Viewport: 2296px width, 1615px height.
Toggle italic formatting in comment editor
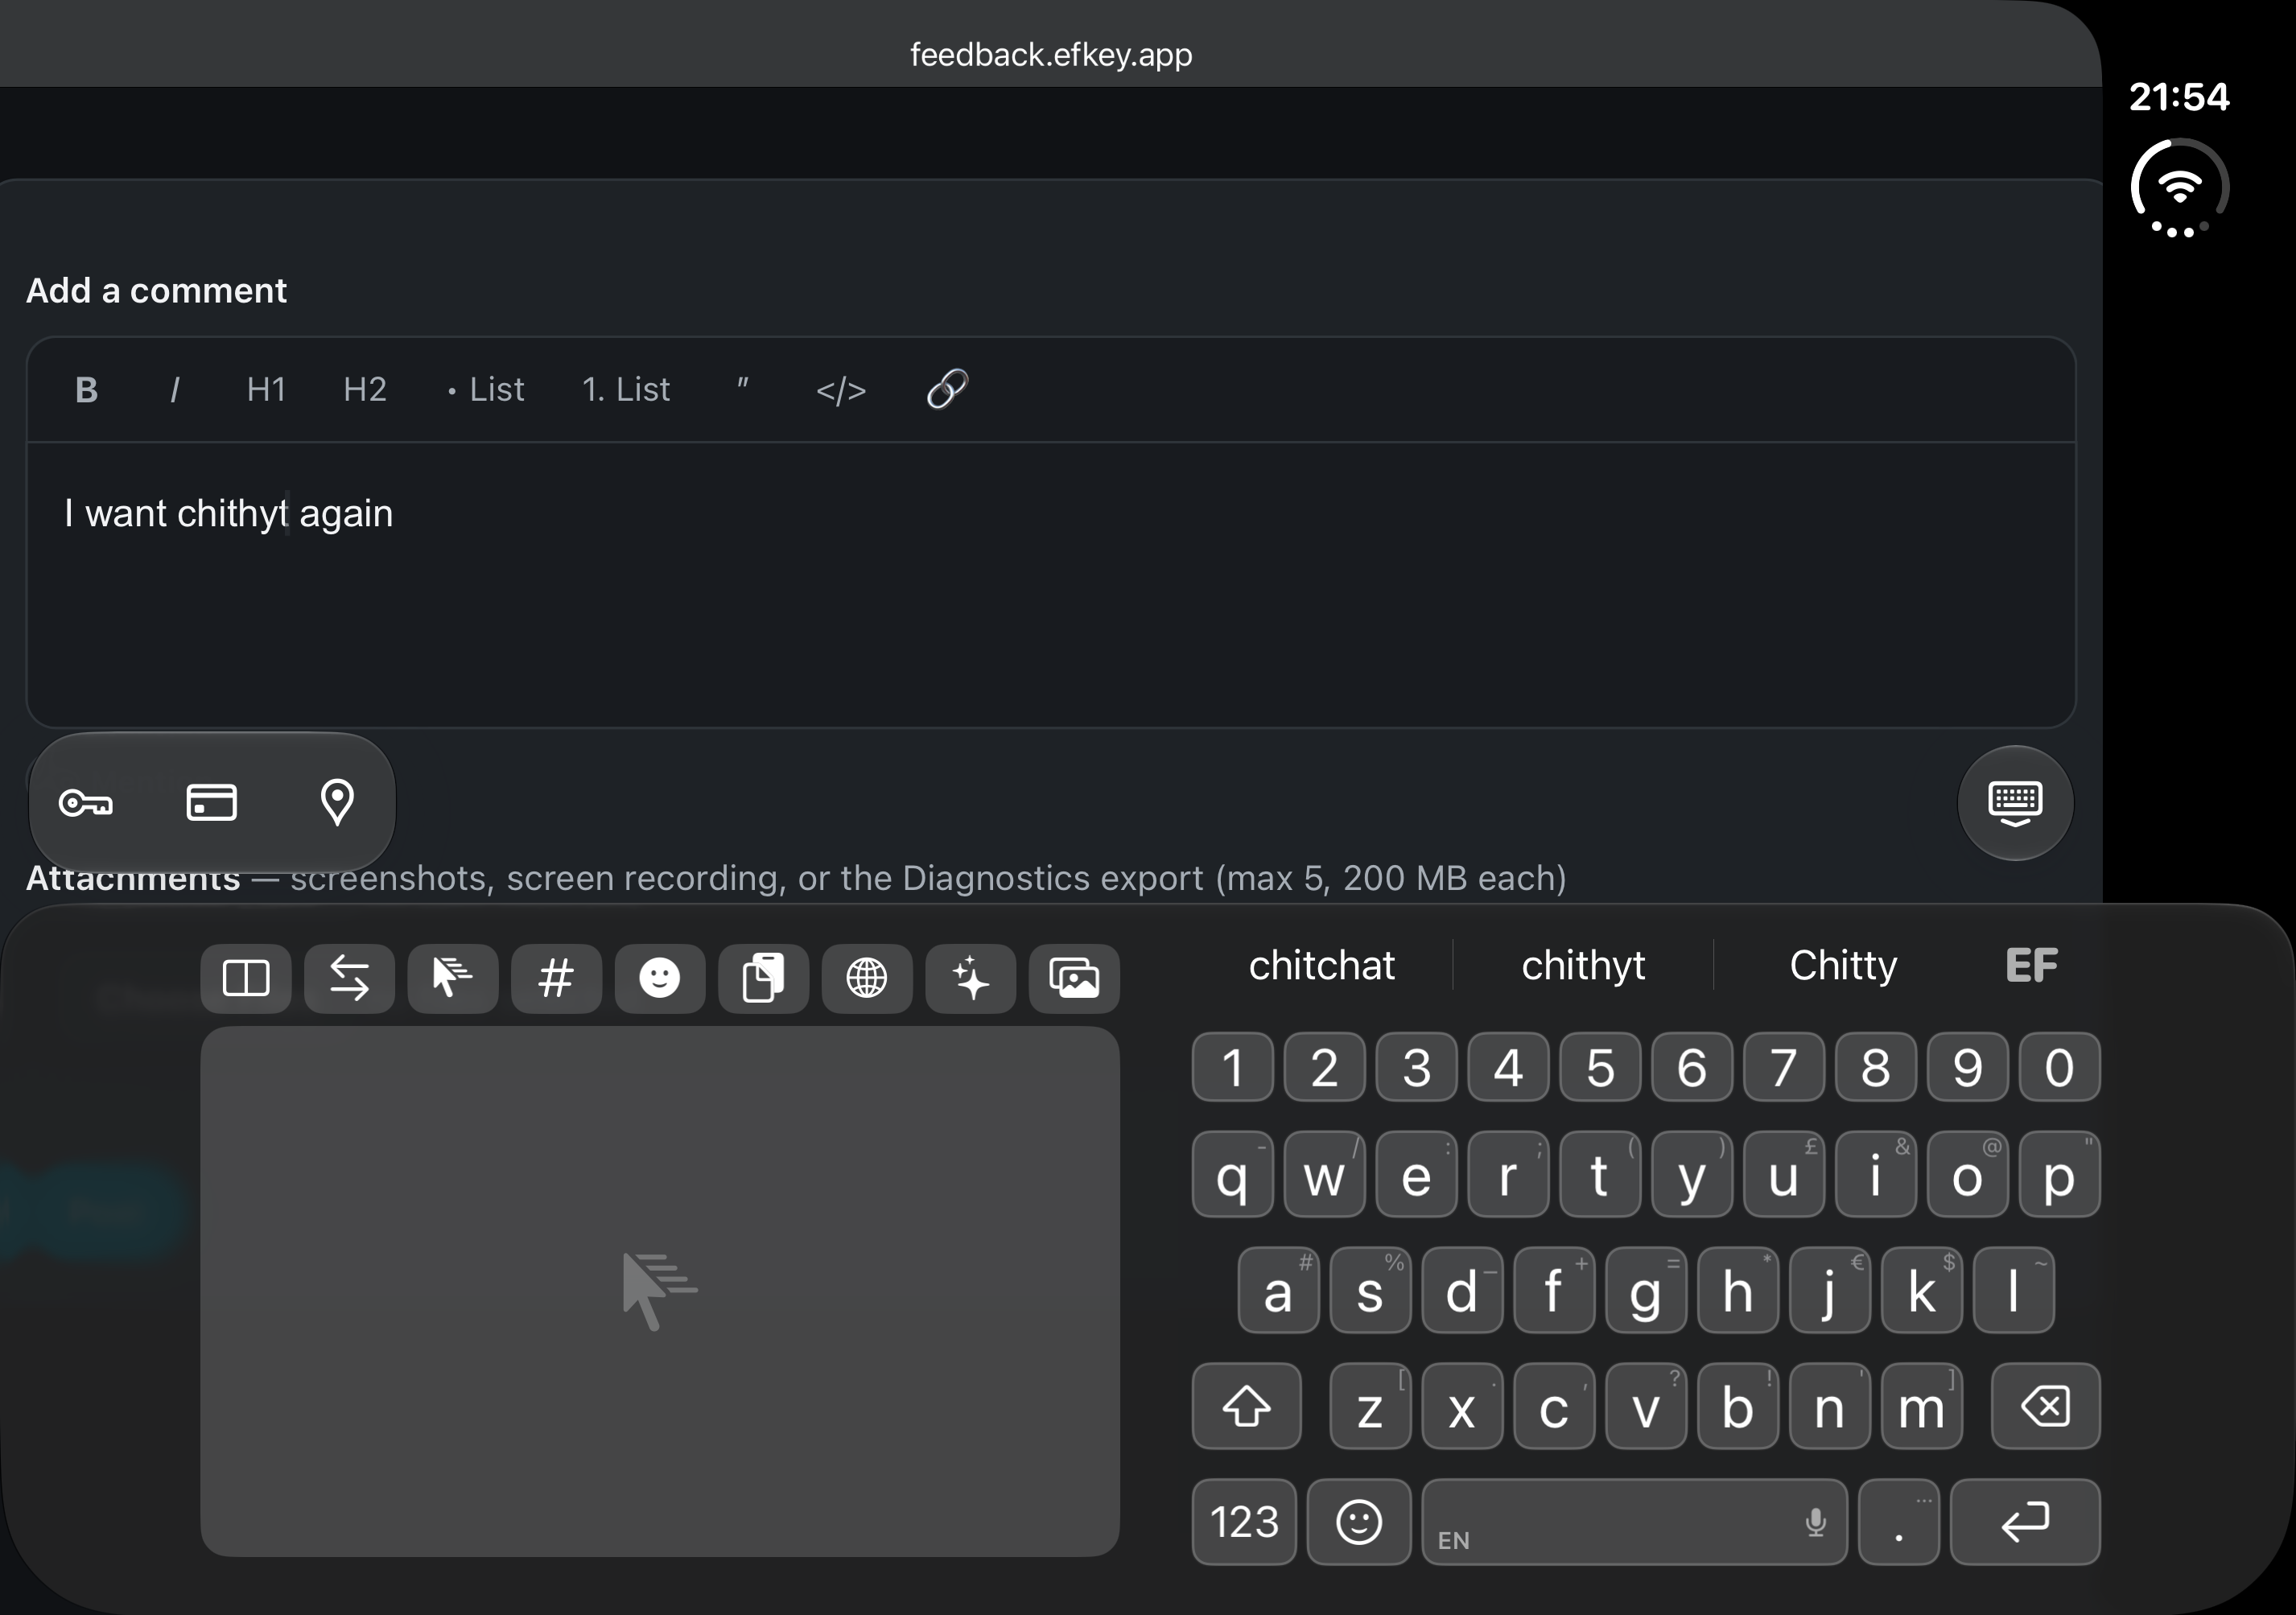pos(175,389)
